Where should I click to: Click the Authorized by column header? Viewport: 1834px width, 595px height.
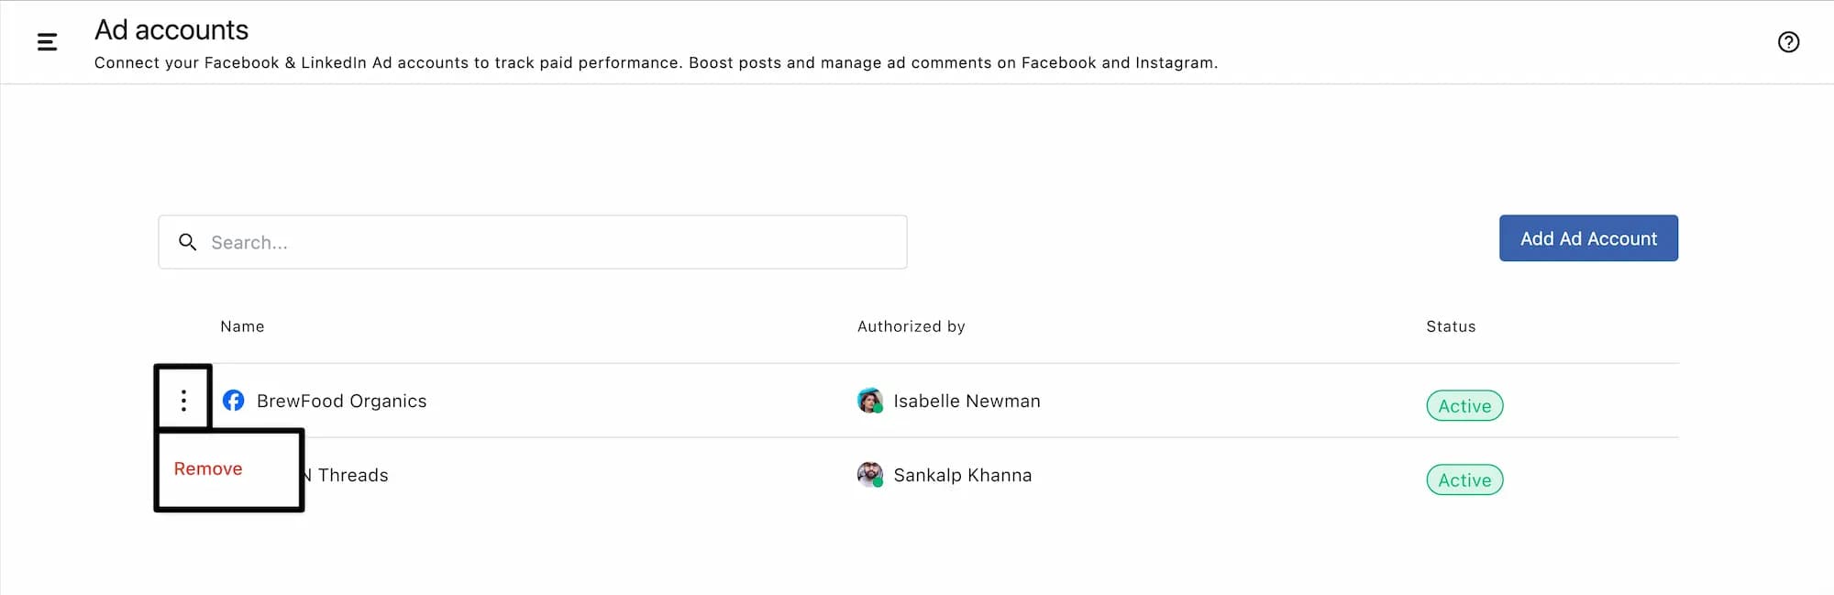(911, 326)
